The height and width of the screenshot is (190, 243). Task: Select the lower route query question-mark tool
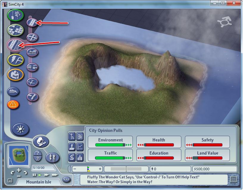coord(38,158)
